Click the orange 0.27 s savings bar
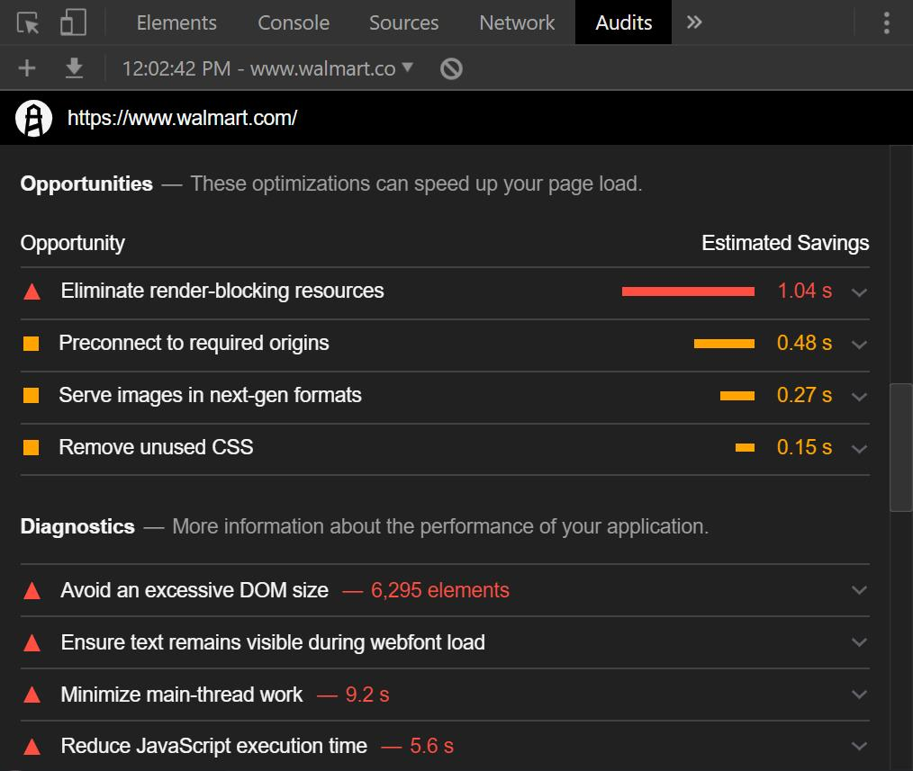 pos(737,396)
